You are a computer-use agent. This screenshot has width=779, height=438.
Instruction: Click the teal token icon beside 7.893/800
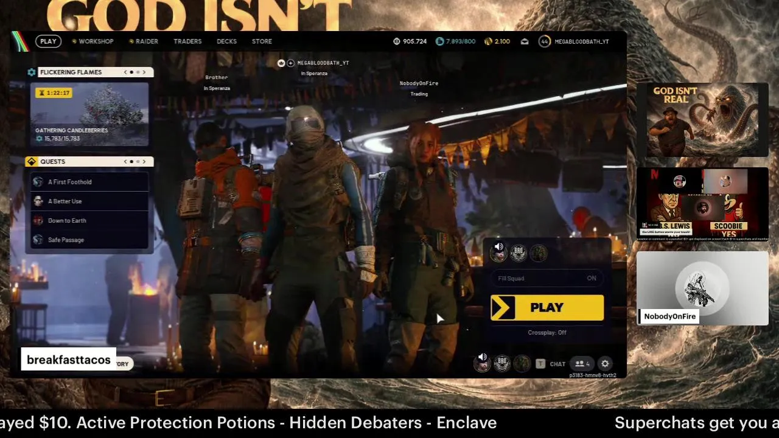point(439,41)
